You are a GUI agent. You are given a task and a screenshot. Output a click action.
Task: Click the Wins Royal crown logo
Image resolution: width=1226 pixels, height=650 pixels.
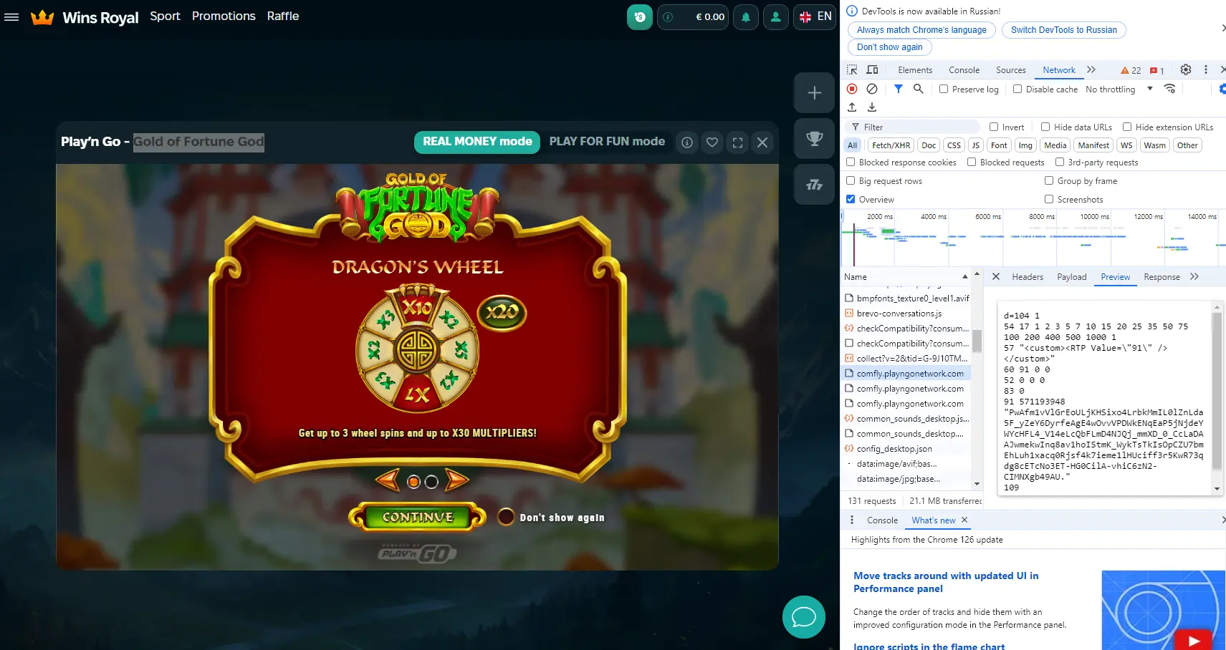[x=42, y=17]
